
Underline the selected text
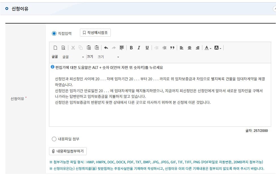click(147, 48)
